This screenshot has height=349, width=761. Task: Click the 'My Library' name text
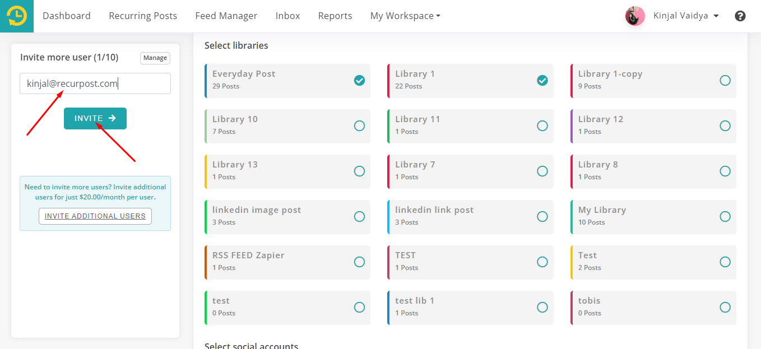click(602, 210)
